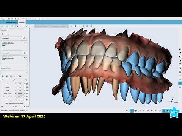
Task: Click the XYZ orientation axis gizmo
Action: [173, 100]
